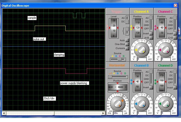This screenshot has width=181, height=122.
Task: Click the Horizontal timebase knob
Action: [118, 103]
